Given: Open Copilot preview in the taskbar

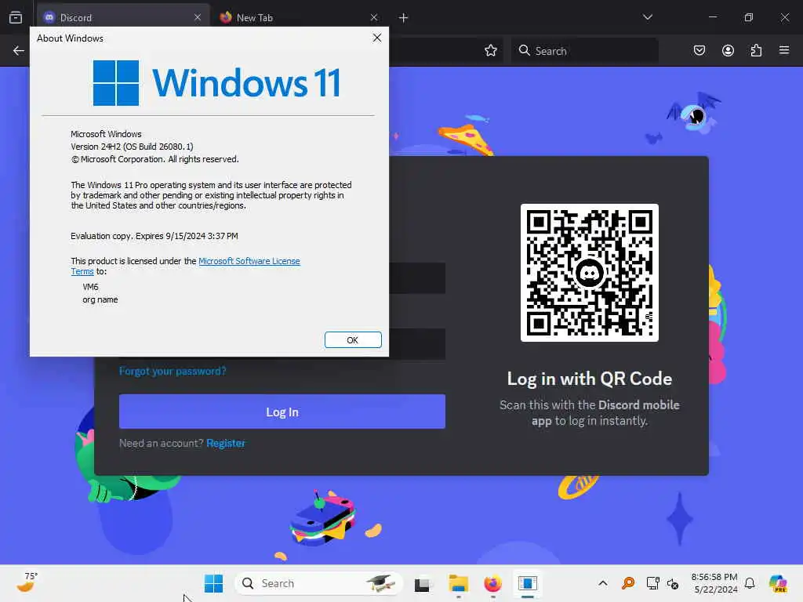Looking at the screenshot, I should (x=778, y=583).
